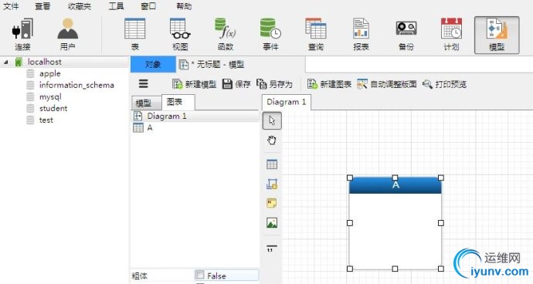Open the 查看 menu
The height and width of the screenshot is (284, 533).
coord(42,6)
